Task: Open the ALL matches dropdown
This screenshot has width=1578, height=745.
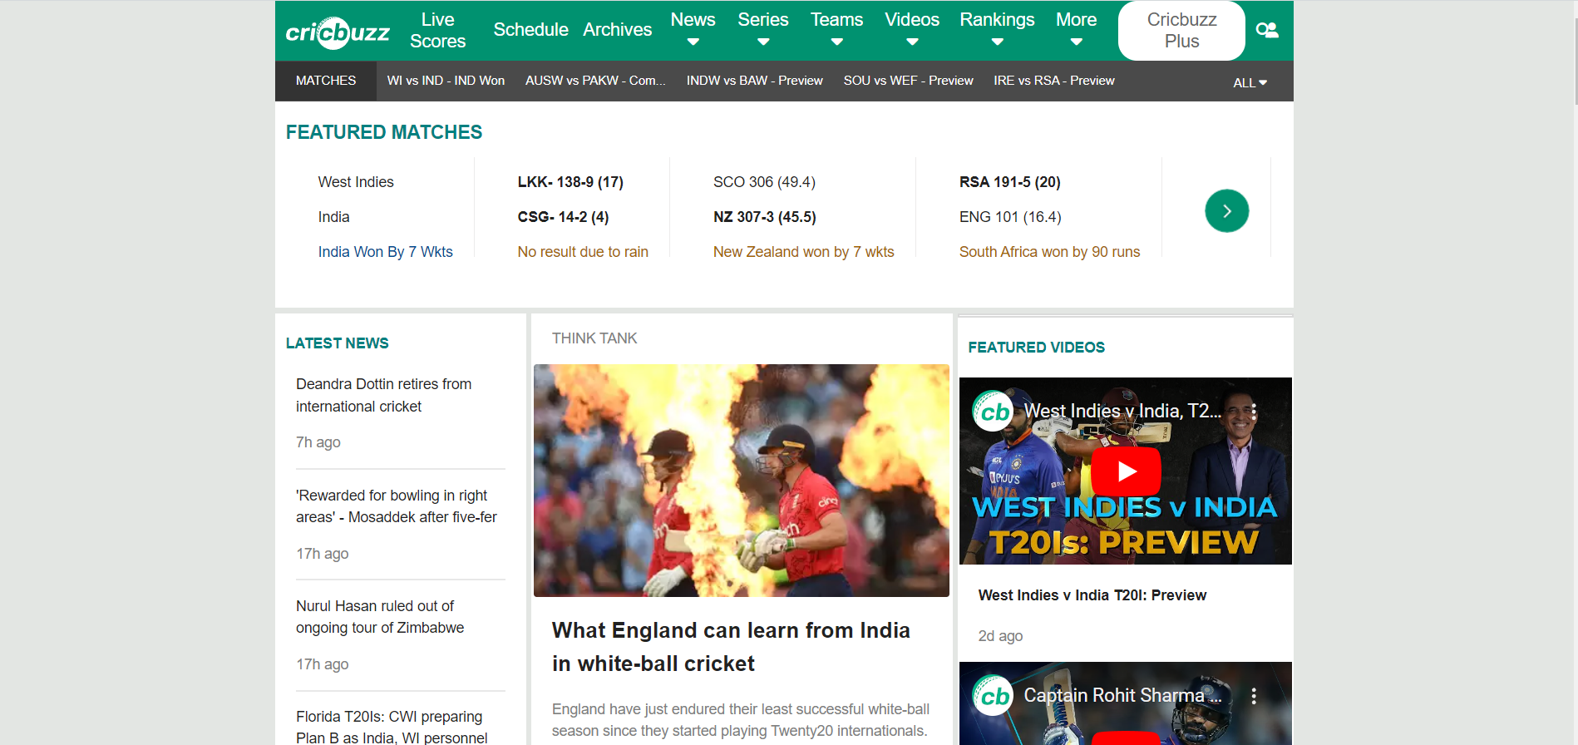Action: (x=1250, y=82)
